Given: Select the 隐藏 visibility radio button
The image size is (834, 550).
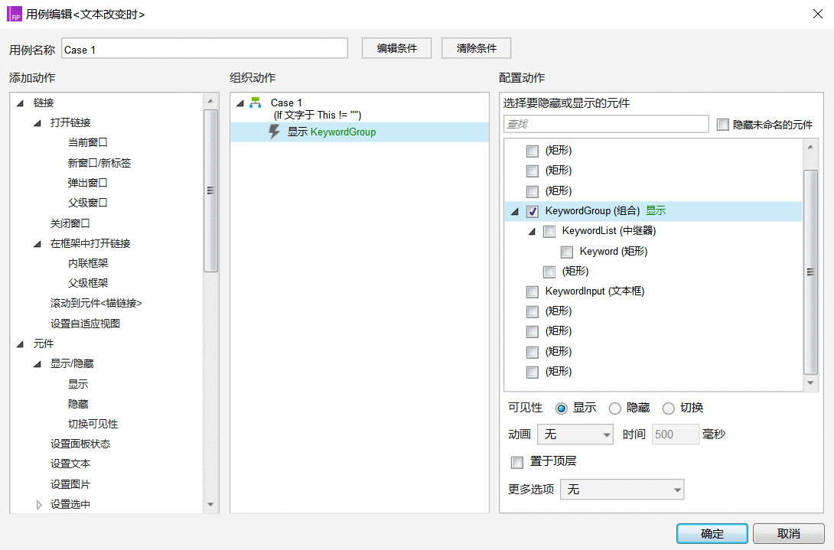Looking at the screenshot, I should 615,408.
